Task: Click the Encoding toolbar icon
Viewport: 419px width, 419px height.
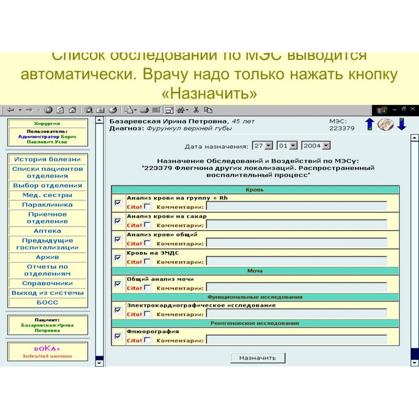Action: click(x=181, y=110)
